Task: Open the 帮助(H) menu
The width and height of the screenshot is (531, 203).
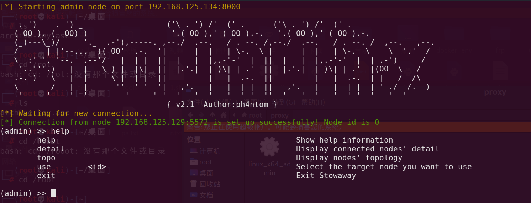Action: pyautogui.click(x=313, y=102)
